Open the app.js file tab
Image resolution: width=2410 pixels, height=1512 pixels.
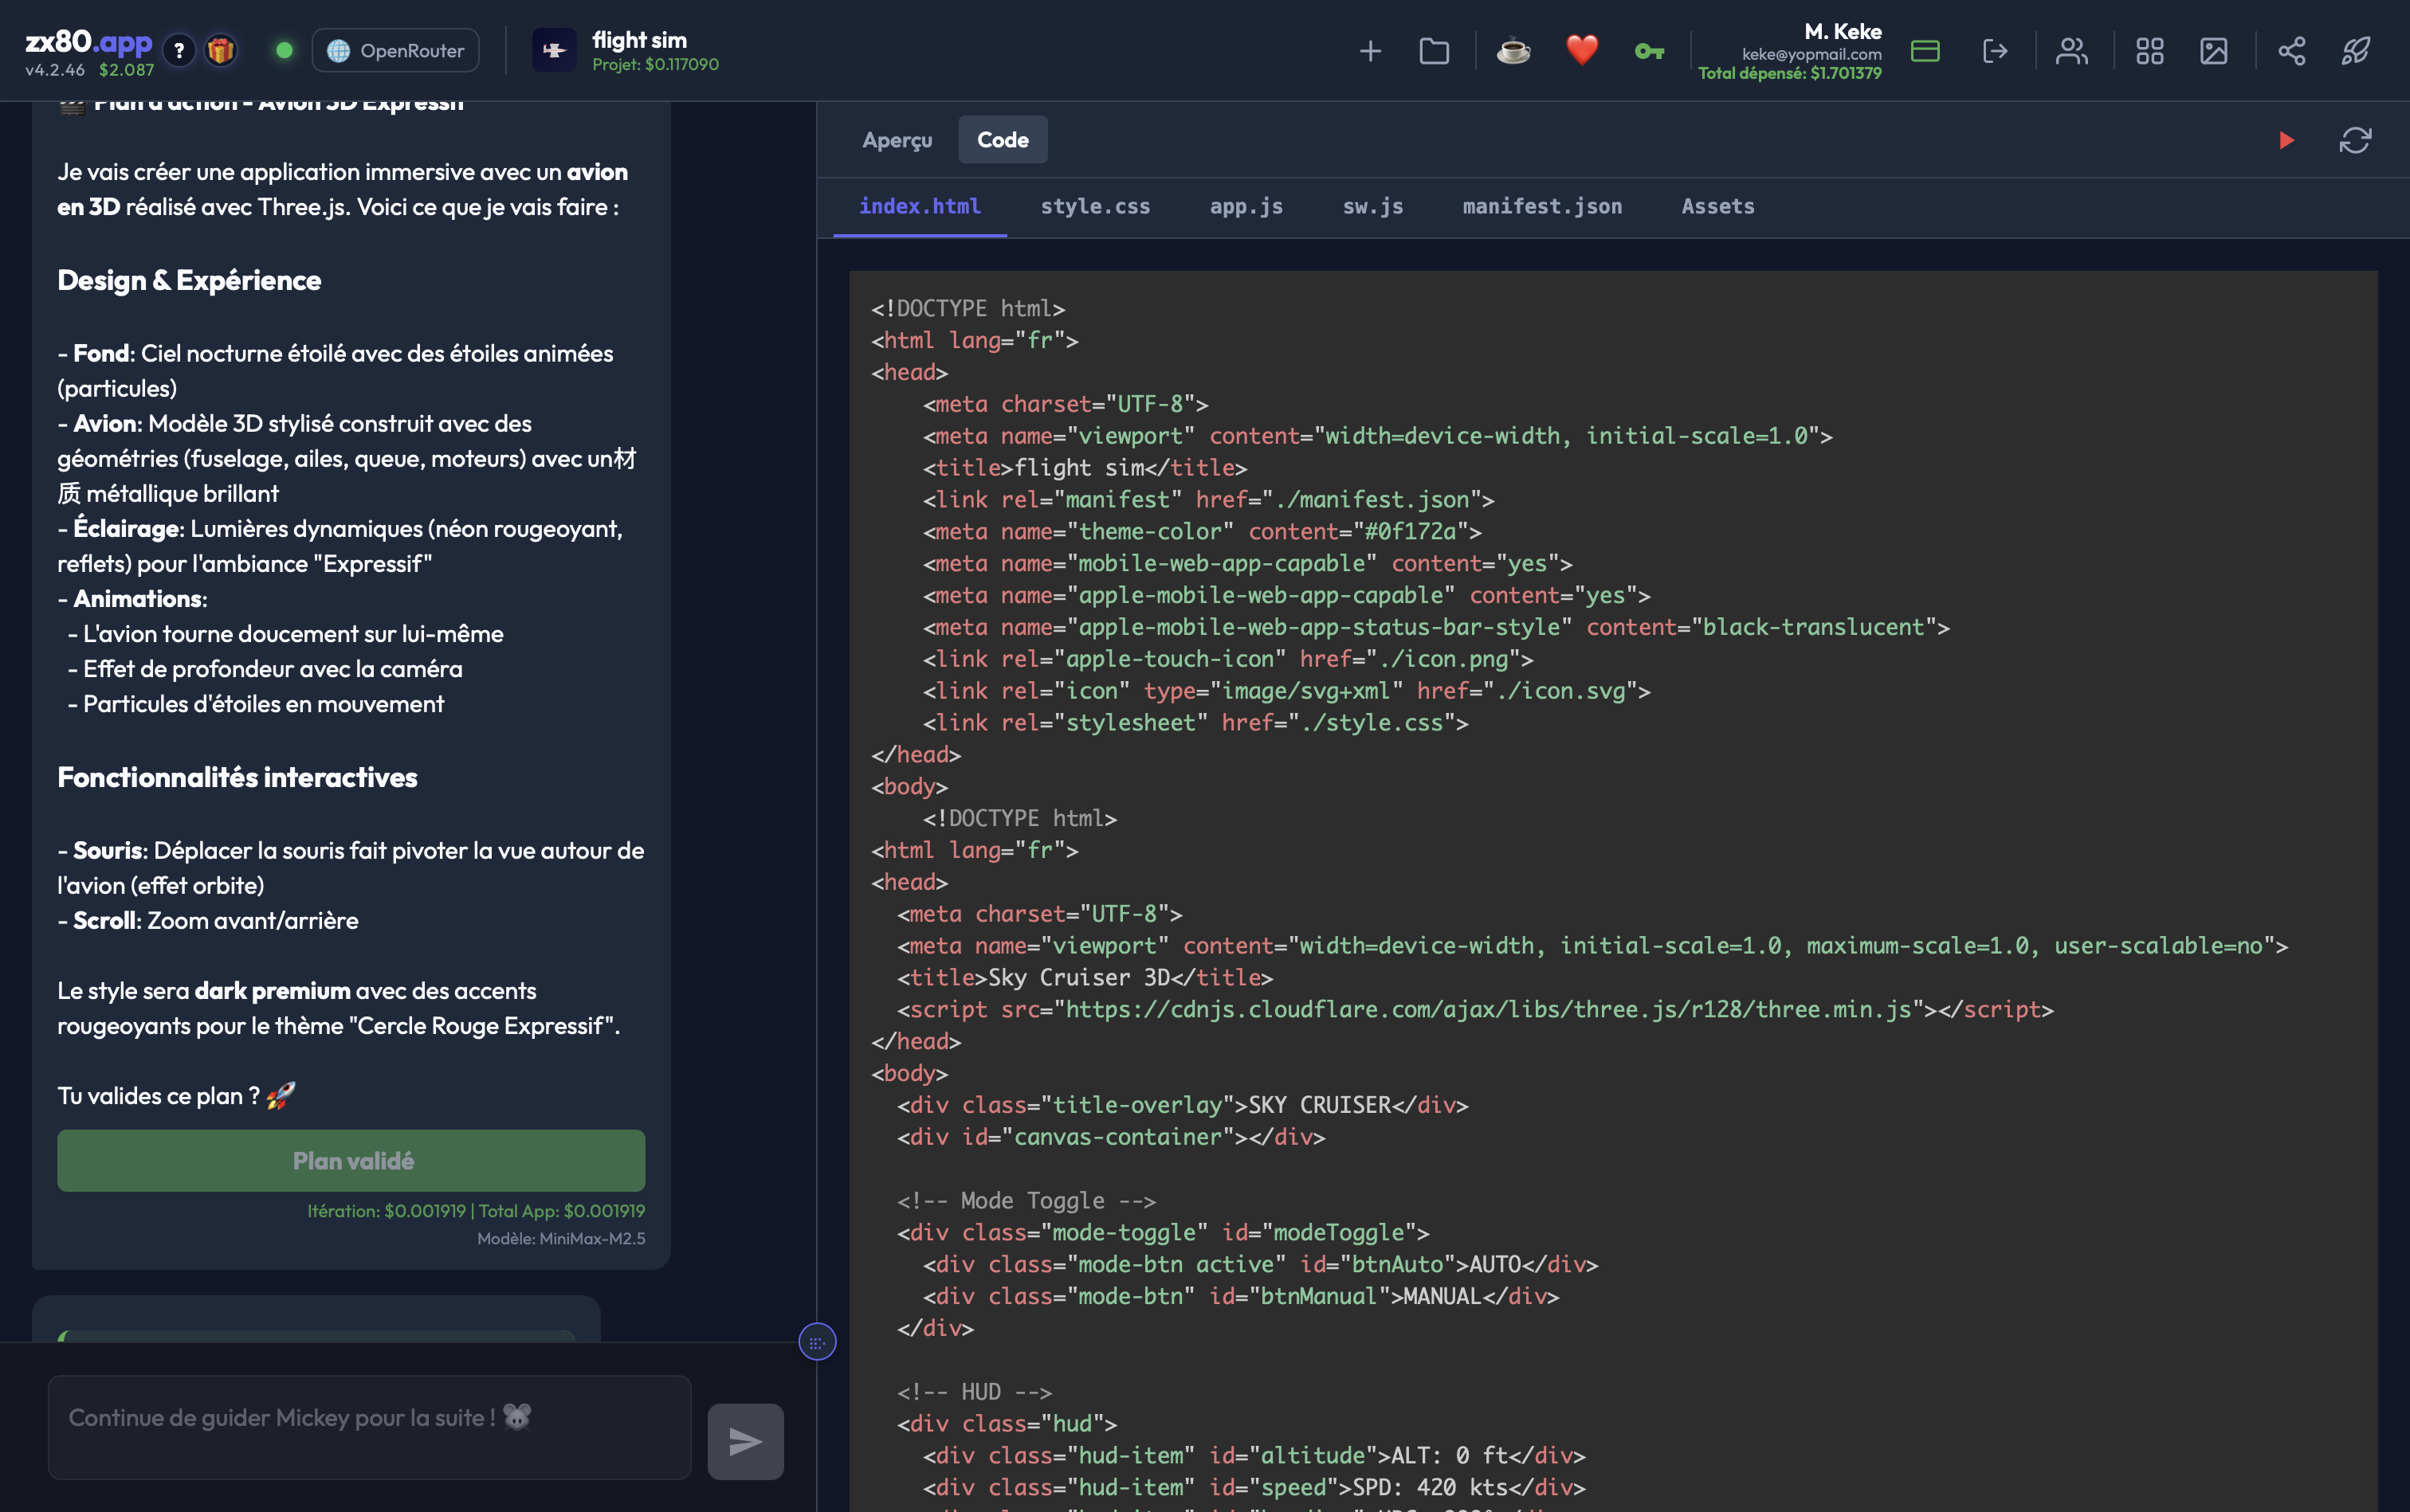click(x=1246, y=206)
